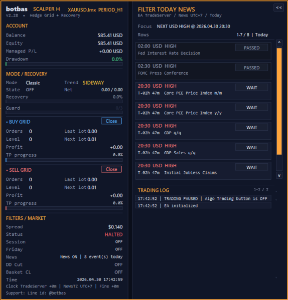Click PASSED badge for Fed Interest Rate Decision
Image resolution: width=288 pixels, height=300 pixels.
(x=251, y=48)
